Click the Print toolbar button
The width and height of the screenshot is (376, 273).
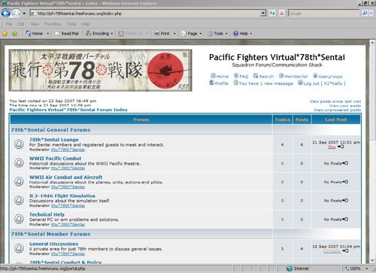pos(162,33)
